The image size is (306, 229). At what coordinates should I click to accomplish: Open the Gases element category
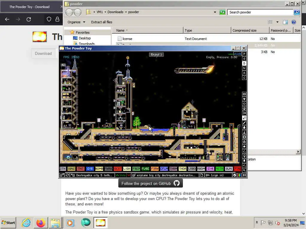coord(244,123)
